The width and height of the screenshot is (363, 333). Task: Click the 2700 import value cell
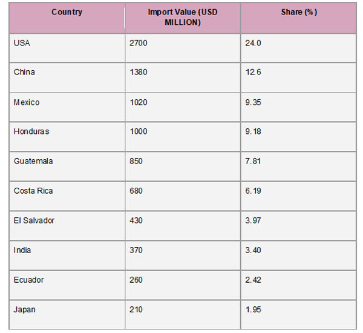(183, 48)
